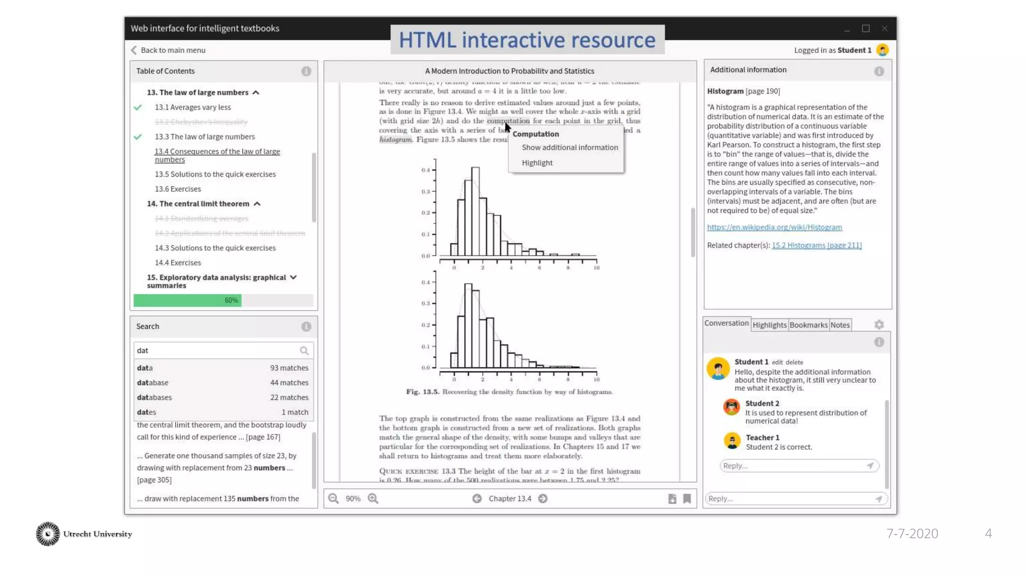
Task: Go to next chapter arrow
Action: point(543,498)
